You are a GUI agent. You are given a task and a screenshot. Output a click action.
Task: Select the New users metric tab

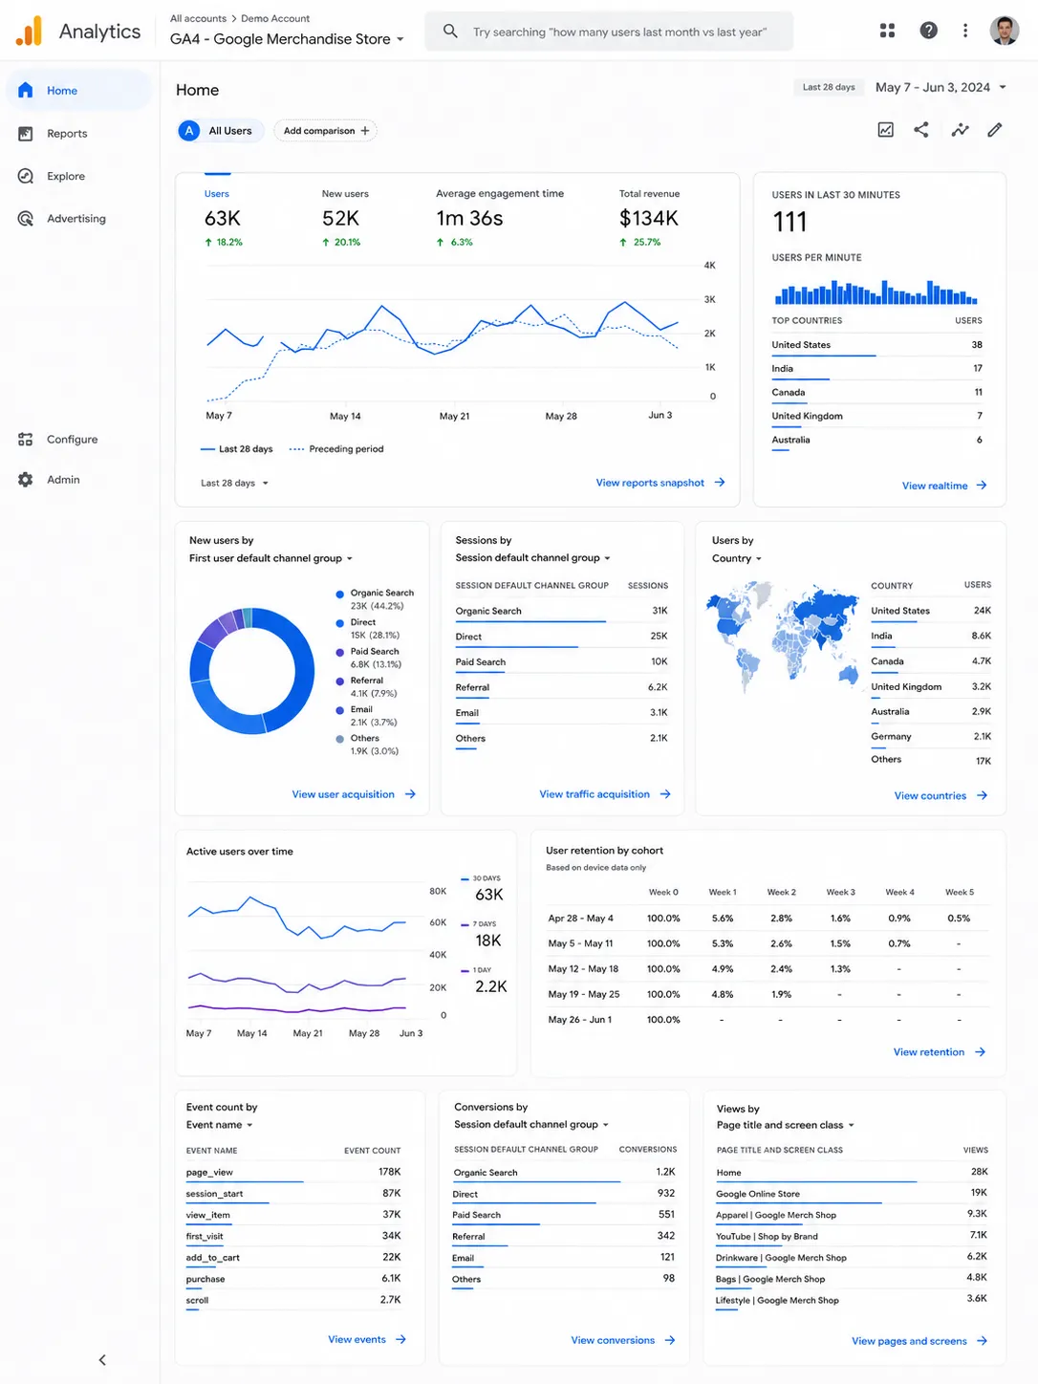pyautogui.click(x=345, y=219)
